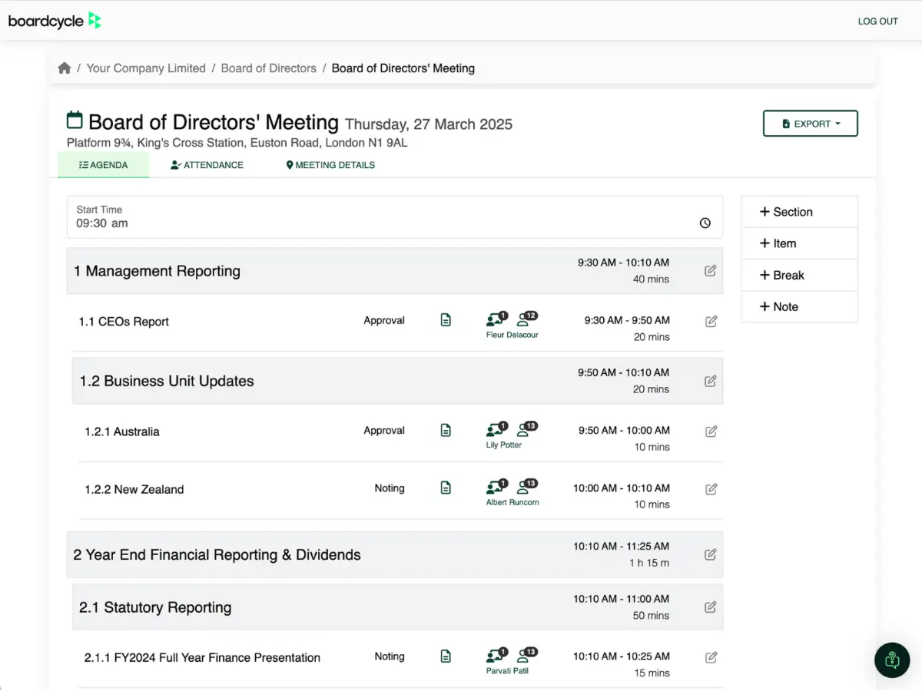
Task: Open presenter icon for New Zealand item
Action: (496, 488)
